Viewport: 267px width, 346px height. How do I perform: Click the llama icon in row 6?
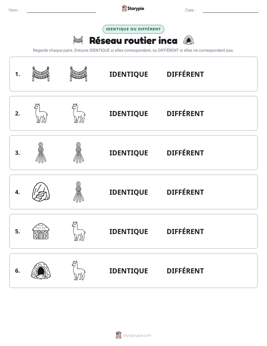click(x=79, y=270)
